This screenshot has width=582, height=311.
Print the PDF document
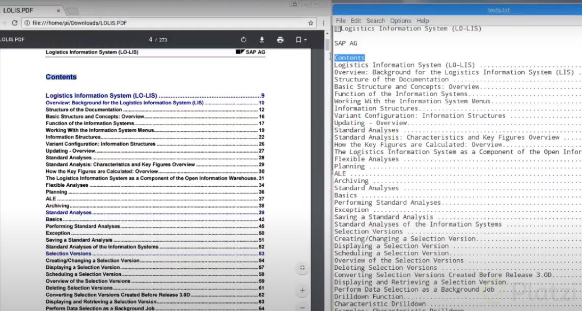pos(280,40)
